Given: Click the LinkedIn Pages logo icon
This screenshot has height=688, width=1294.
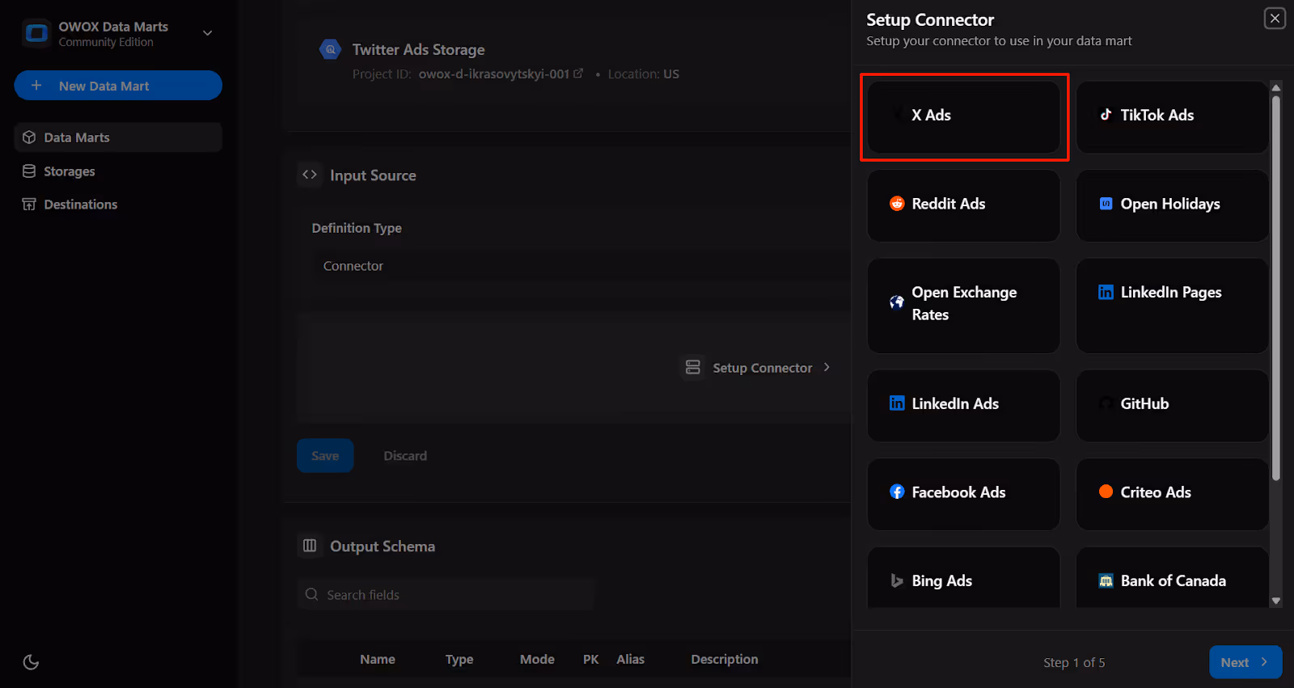Looking at the screenshot, I should point(1106,292).
